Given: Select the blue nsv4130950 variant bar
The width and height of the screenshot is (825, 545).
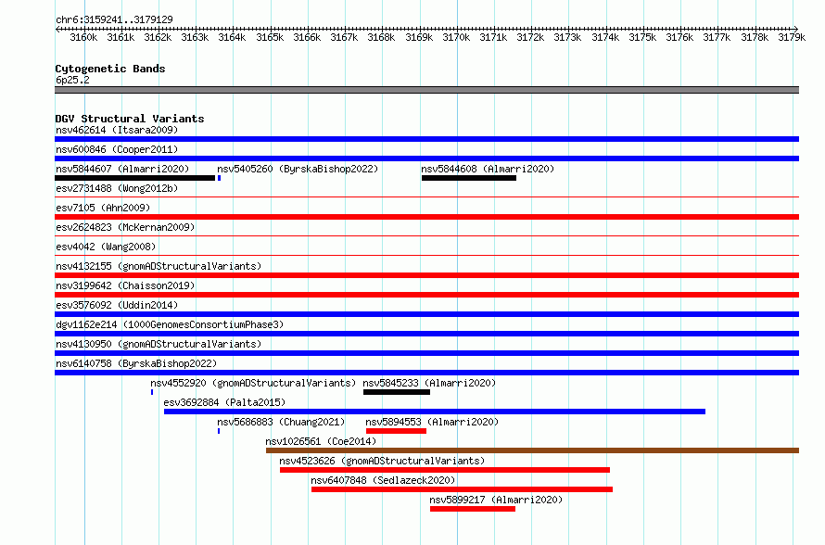Looking at the screenshot, I should 426,353.
